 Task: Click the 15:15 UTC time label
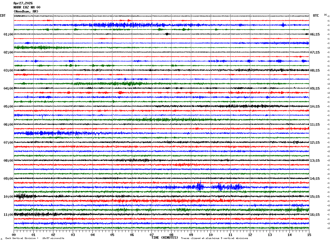pos(315,197)
